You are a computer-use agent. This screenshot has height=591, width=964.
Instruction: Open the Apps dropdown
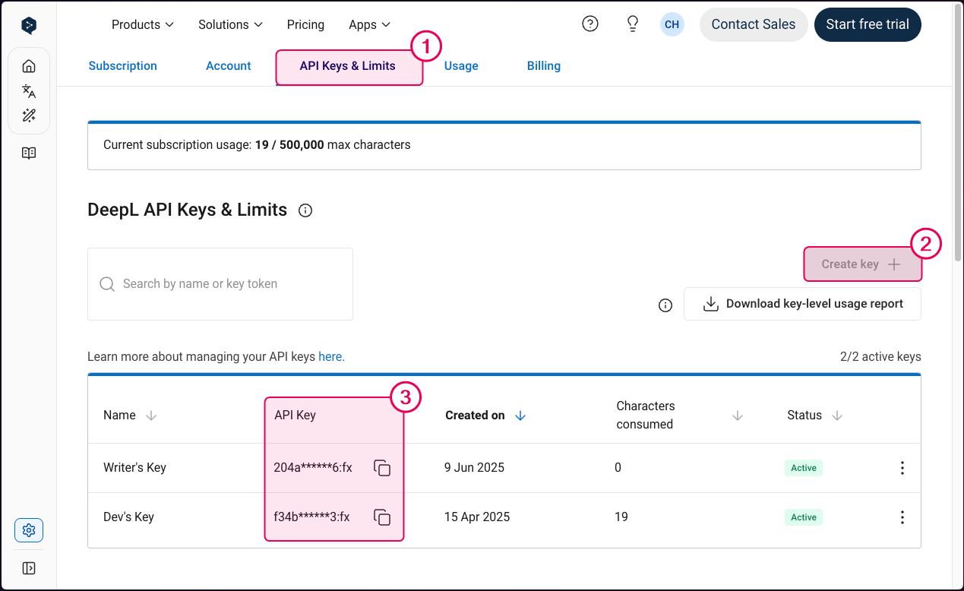(369, 24)
